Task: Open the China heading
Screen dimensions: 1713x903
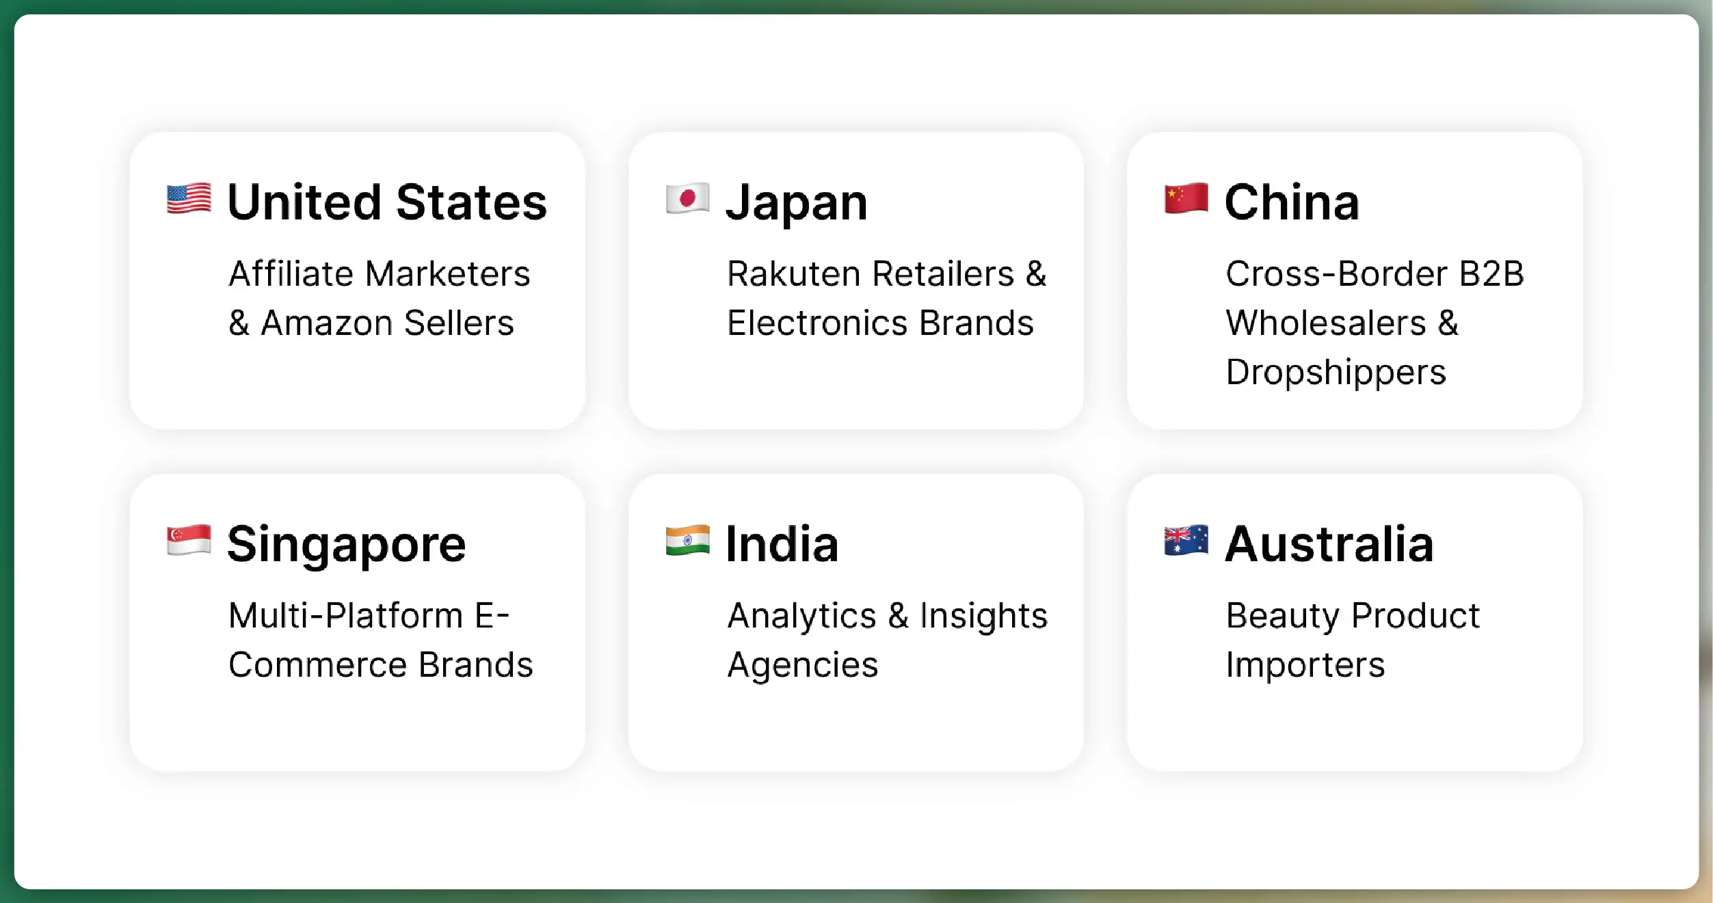Action: [x=1292, y=202]
